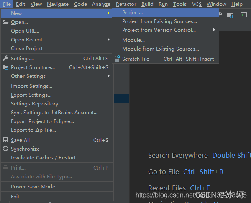Select Project from Existing Sources...

tap(165, 21)
